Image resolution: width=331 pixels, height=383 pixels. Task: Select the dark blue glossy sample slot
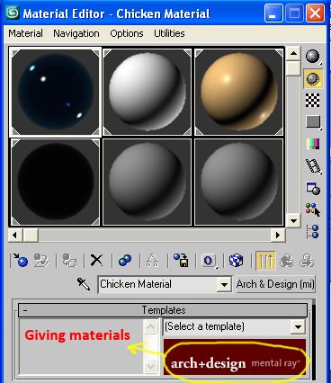pos(55,92)
